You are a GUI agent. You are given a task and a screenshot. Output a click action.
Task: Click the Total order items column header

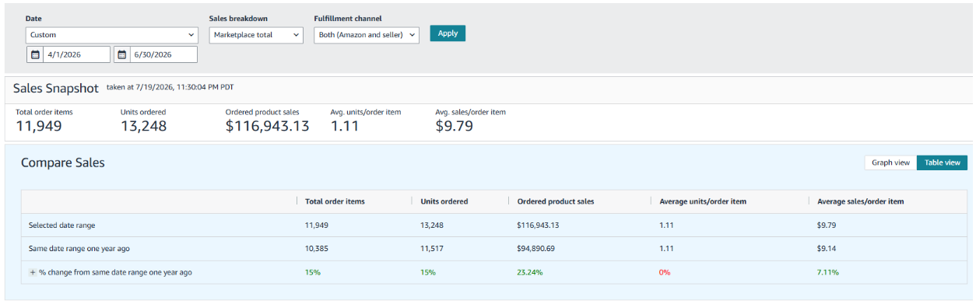tap(335, 201)
